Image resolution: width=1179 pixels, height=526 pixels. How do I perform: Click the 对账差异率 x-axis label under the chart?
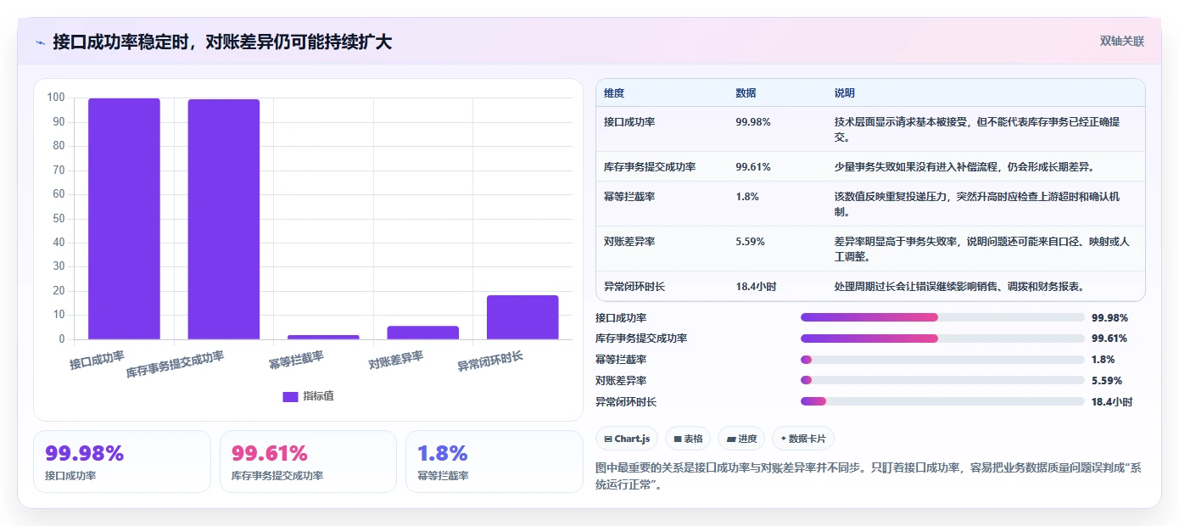tap(396, 360)
